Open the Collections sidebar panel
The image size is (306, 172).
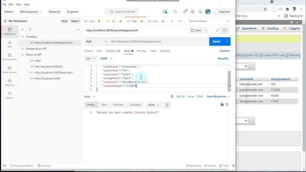click(10, 31)
